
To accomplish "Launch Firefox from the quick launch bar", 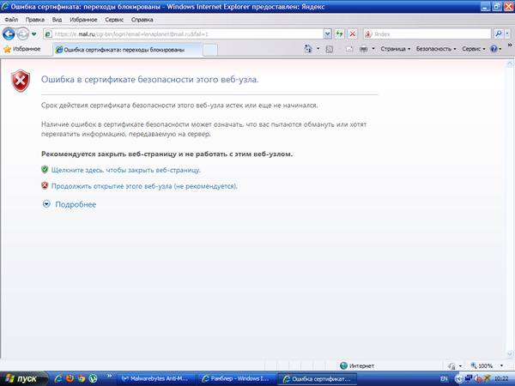I will pyautogui.click(x=70, y=377).
